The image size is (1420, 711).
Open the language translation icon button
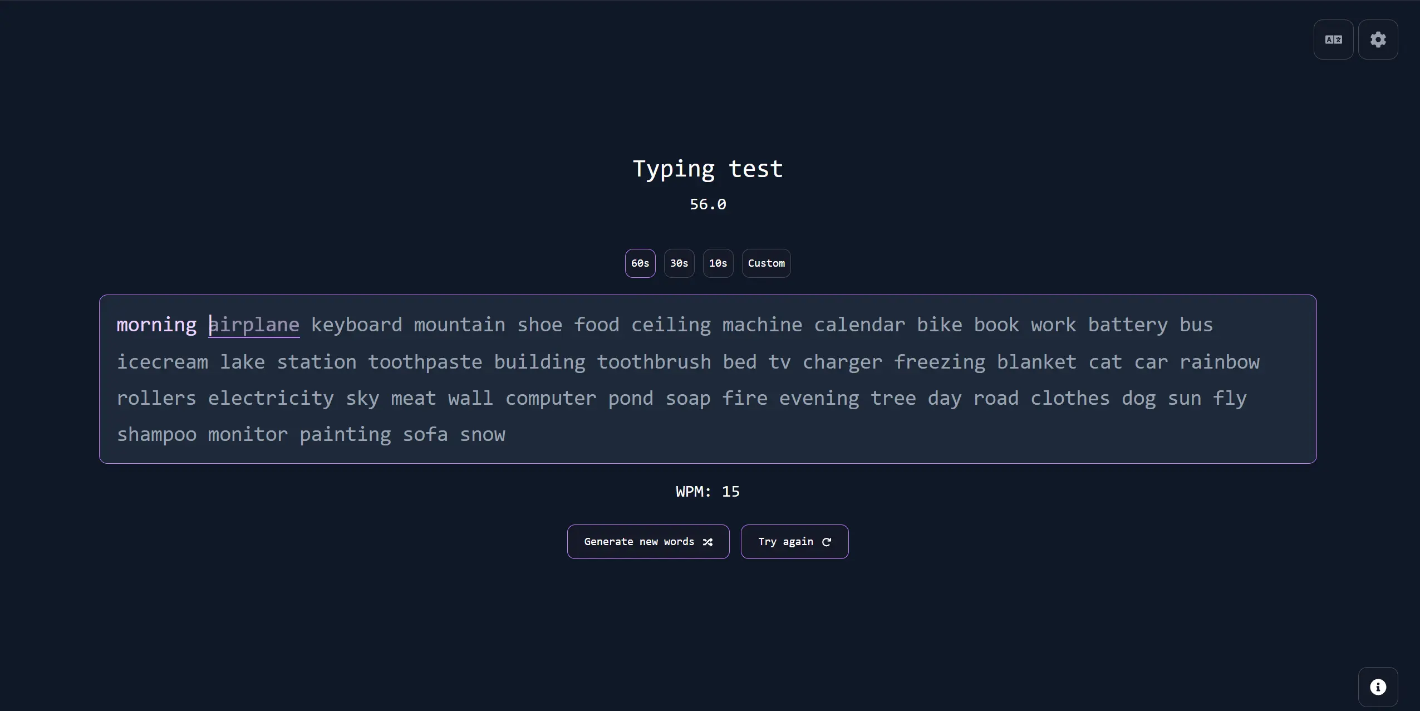pyautogui.click(x=1333, y=40)
